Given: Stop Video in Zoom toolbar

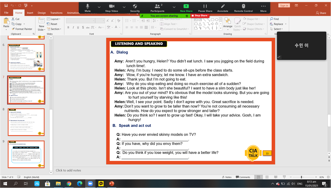Looking at the screenshot, I should 112,8.
